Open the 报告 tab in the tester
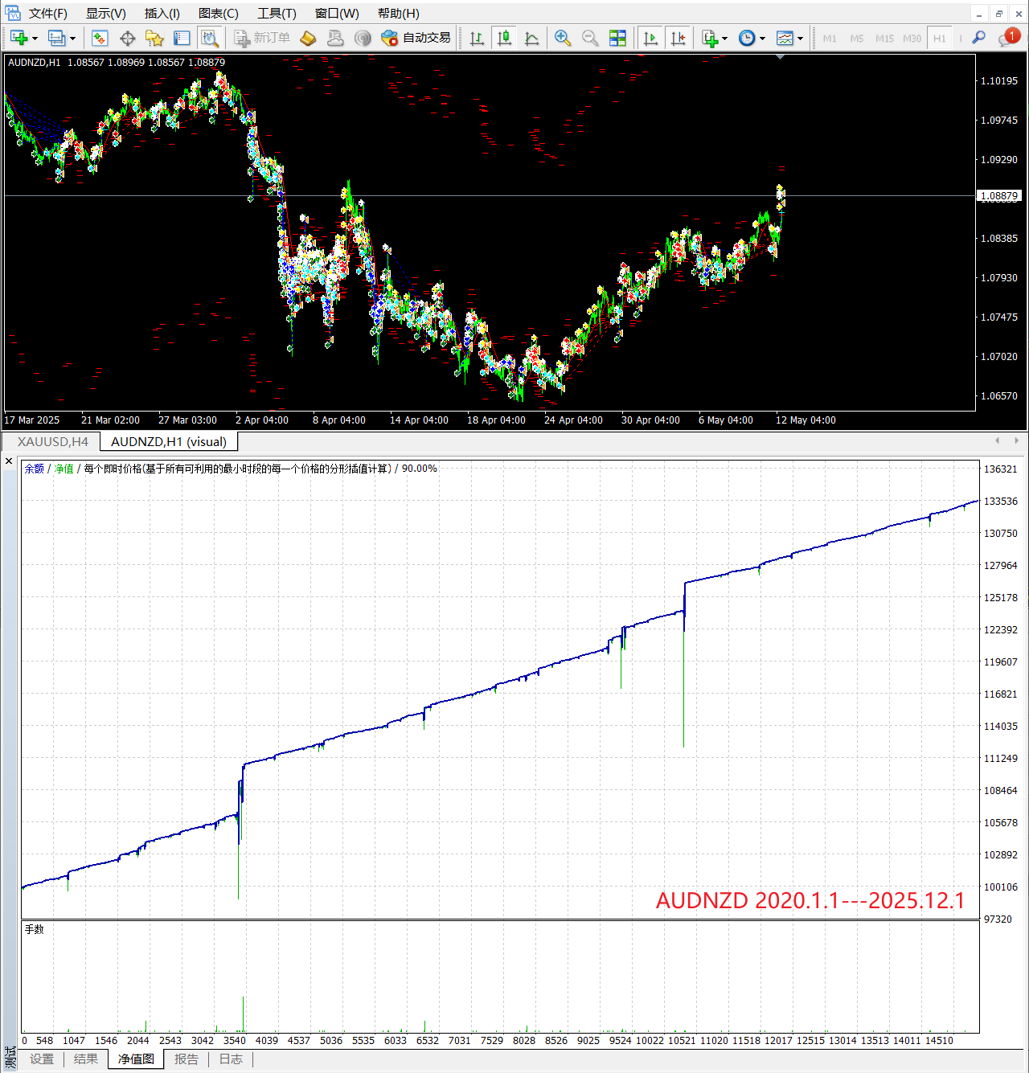1029x1073 pixels. pos(186,1059)
